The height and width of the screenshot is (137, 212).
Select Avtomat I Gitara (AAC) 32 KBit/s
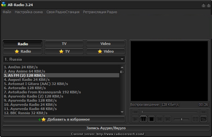pos(61,84)
